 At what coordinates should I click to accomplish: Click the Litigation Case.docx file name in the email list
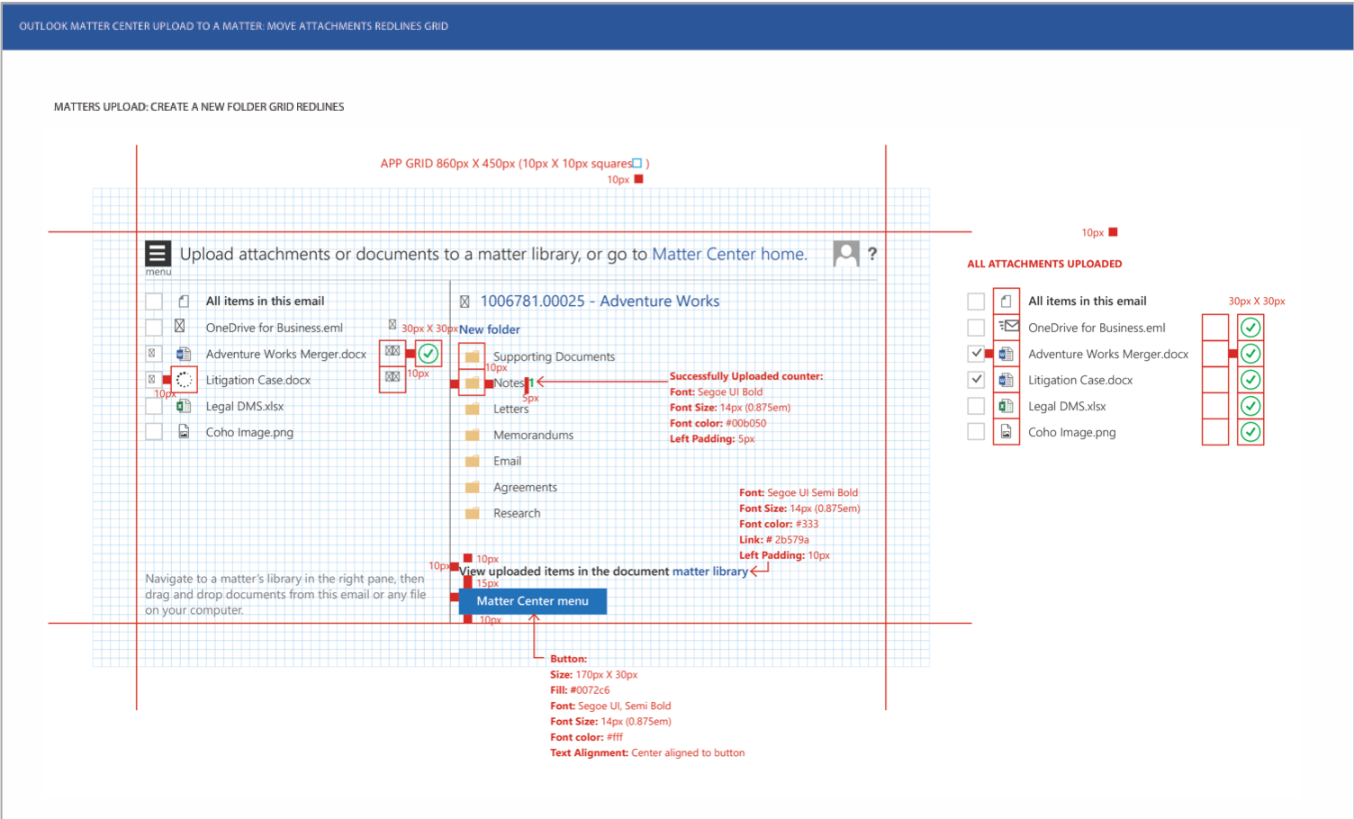pyautogui.click(x=258, y=380)
